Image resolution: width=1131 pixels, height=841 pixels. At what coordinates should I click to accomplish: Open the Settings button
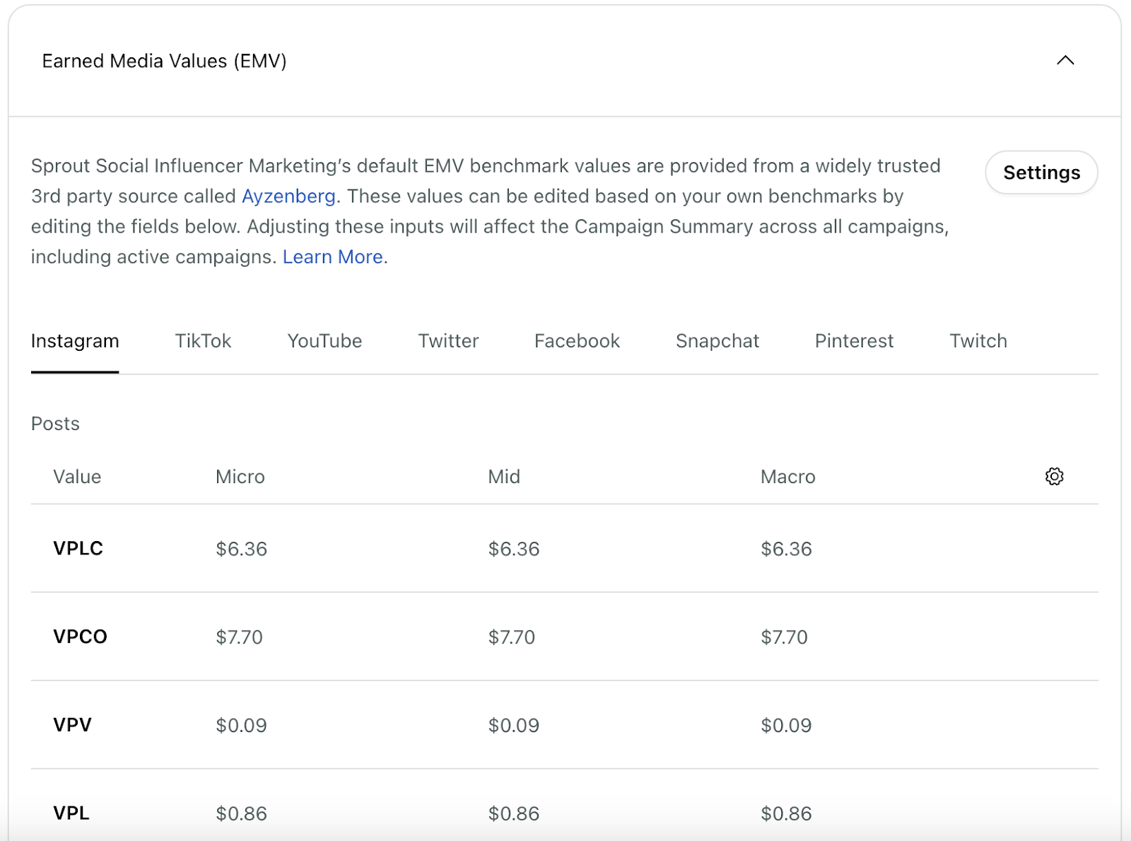click(1041, 173)
